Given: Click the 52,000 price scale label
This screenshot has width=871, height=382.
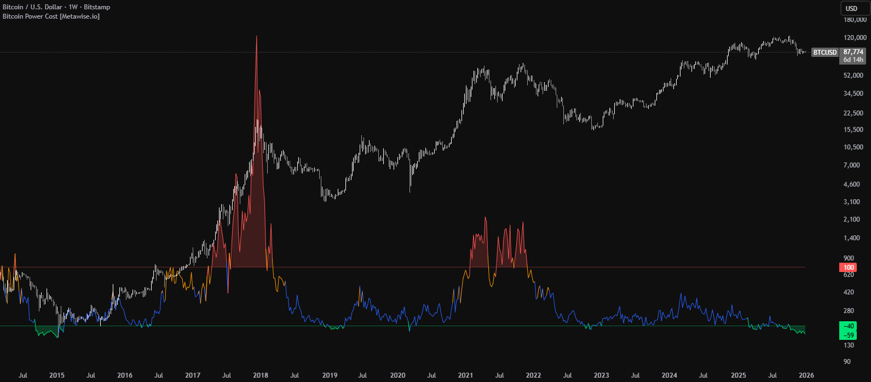Looking at the screenshot, I should (x=853, y=76).
